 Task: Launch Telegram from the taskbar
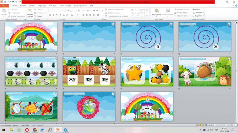(x=66, y=130)
